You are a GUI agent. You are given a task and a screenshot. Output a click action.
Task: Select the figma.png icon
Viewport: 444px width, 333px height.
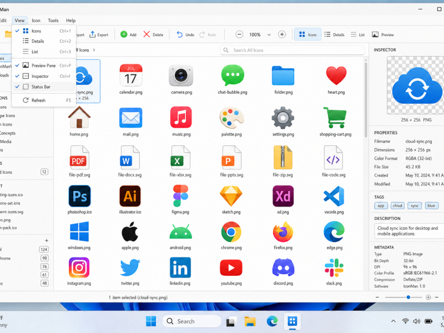click(180, 200)
